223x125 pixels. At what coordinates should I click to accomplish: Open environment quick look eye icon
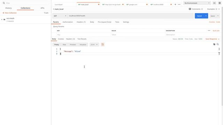click(214, 3)
